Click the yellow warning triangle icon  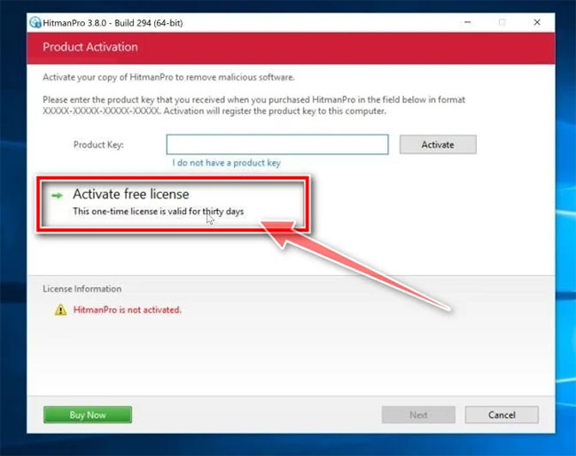point(60,310)
